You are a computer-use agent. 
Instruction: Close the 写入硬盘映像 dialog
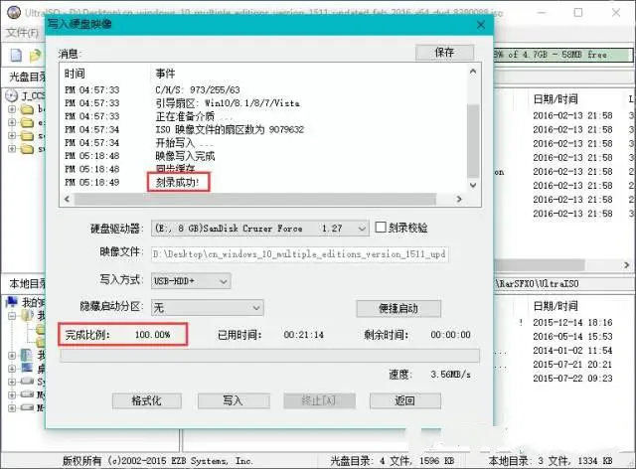[x=481, y=25]
